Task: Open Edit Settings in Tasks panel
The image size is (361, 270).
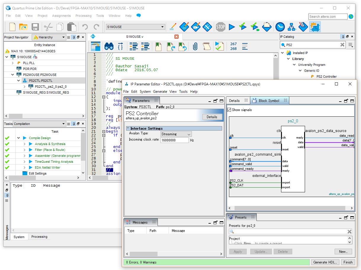Action: (x=38, y=173)
